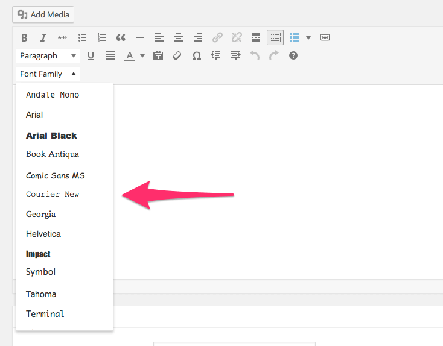The height and width of the screenshot is (346, 443).
Task: Insert a bulleted list
Action: click(82, 37)
